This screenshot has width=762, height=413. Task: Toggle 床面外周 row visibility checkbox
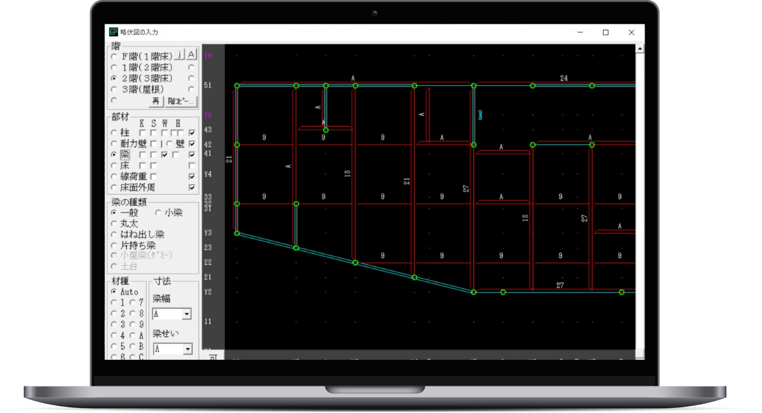click(x=192, y=187)
